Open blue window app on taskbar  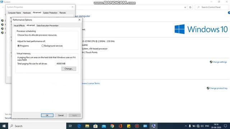click(145, 126)
